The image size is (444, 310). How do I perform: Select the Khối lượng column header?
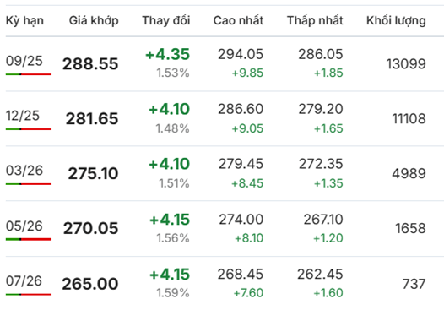(x=396, y=21)
